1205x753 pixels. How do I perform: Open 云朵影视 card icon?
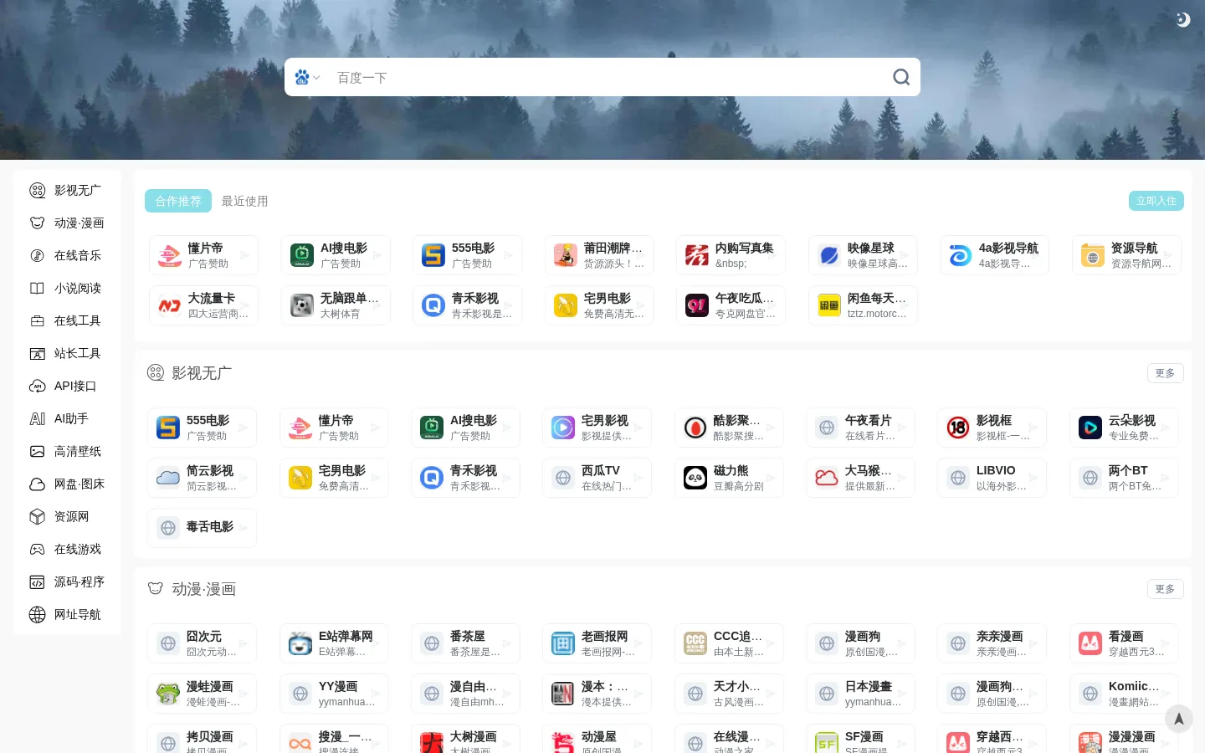coord(1090,428)
